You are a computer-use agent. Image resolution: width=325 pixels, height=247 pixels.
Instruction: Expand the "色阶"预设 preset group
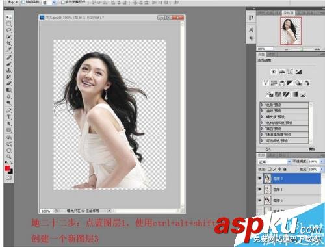click(262, 105)
